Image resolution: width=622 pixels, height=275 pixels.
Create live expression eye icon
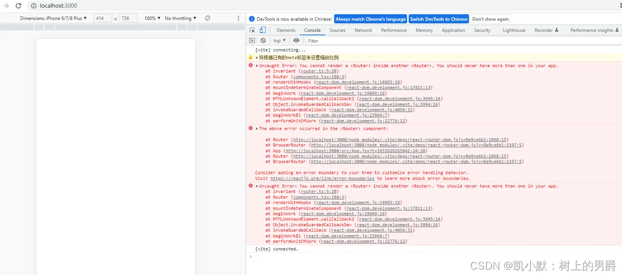point(296,40)
